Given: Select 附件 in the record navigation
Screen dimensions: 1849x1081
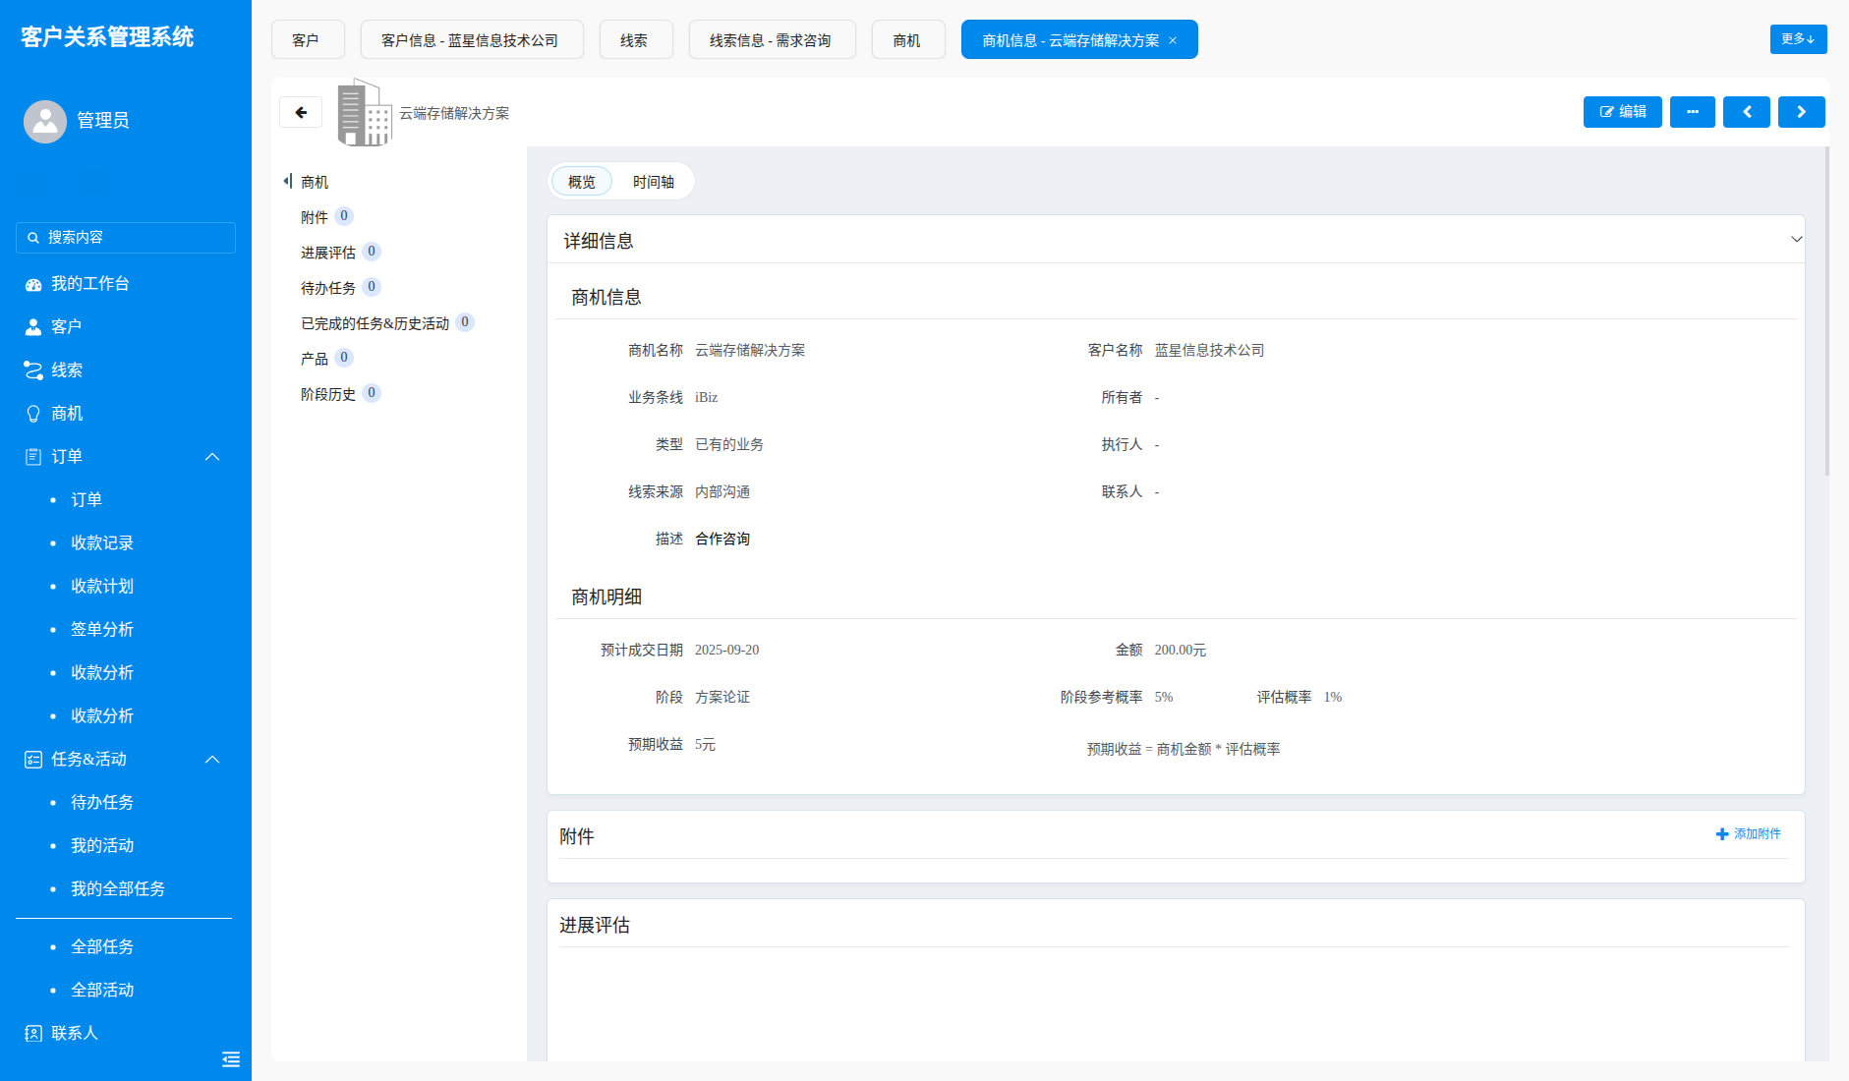Looking at the screenshot, I should coord(315,217).
